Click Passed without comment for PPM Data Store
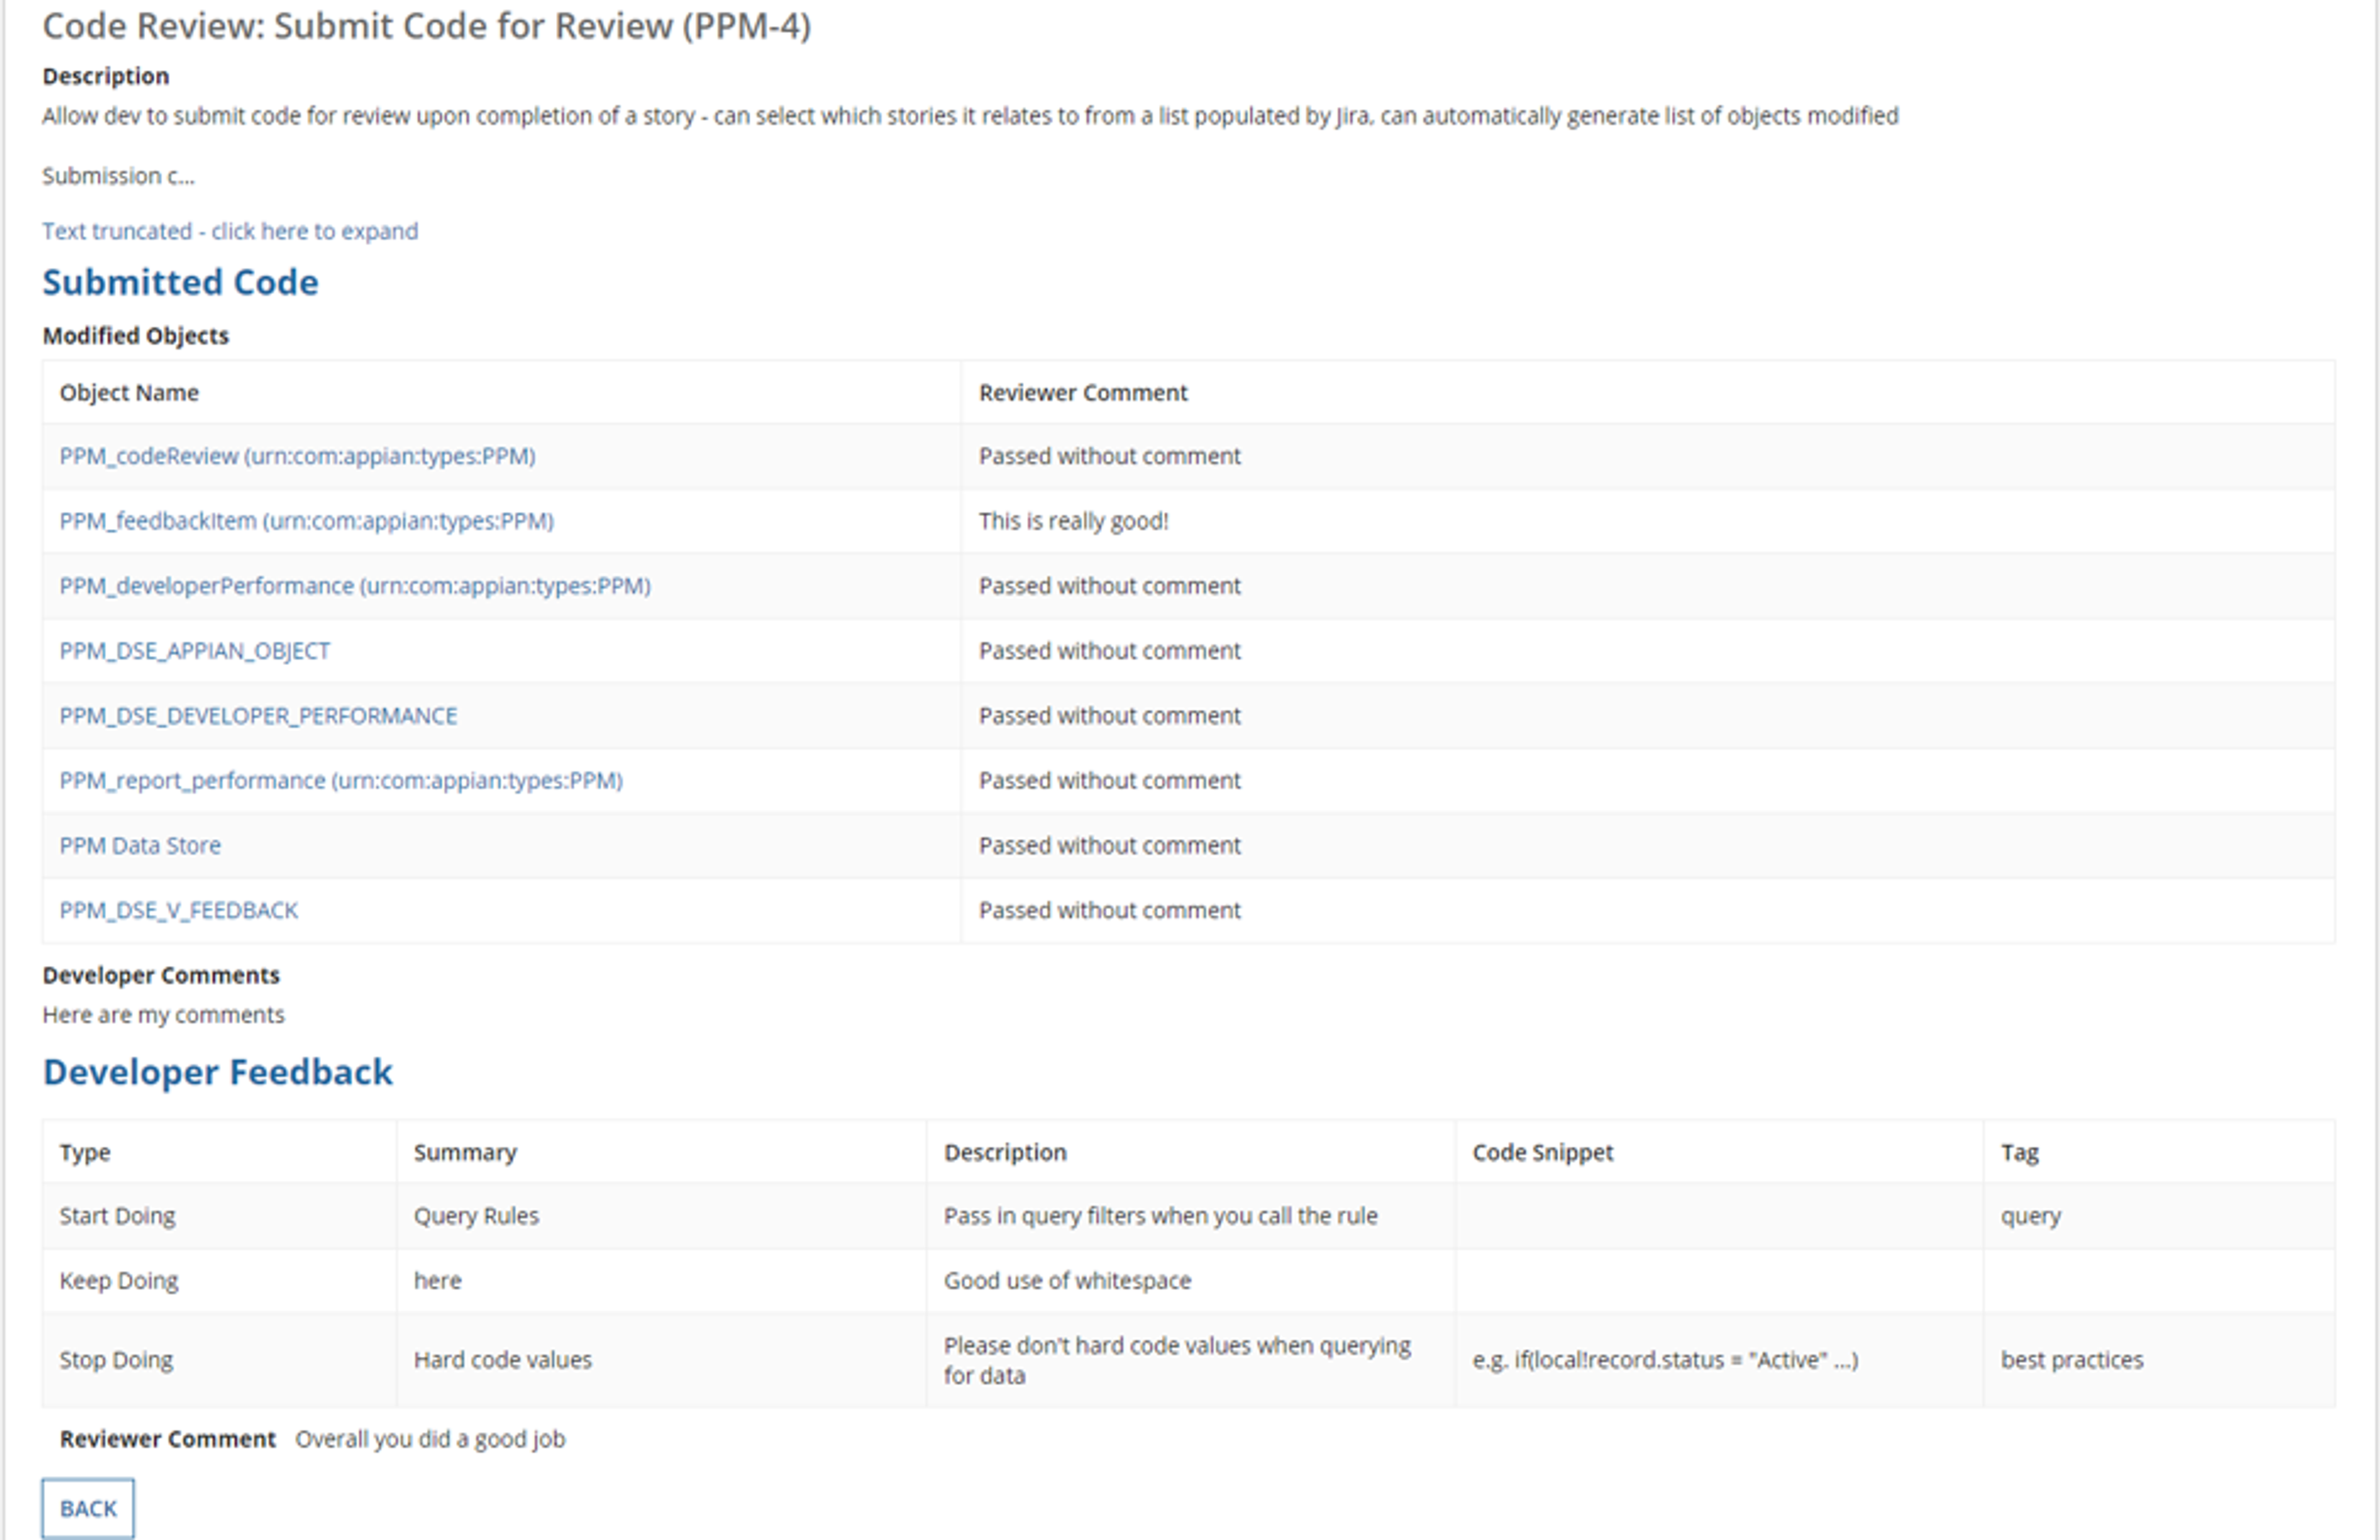Image resolution: width=2380 pixels, height=1540 pixels. (x=1109, y=845)
